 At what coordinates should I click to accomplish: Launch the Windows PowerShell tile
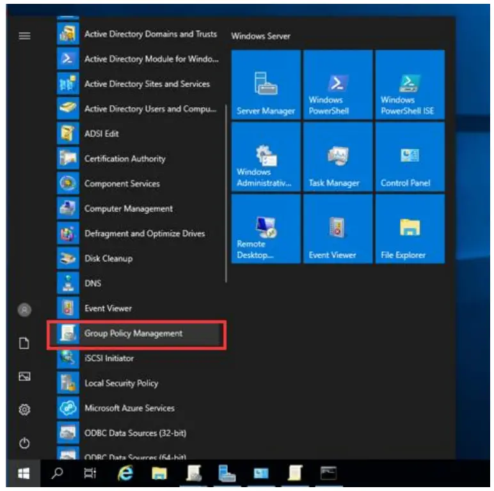pyautogui.click(x=338, y=85)
